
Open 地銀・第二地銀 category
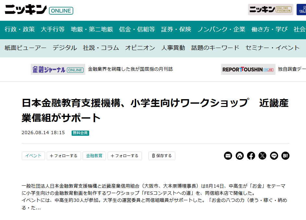(x=92, y=29)
